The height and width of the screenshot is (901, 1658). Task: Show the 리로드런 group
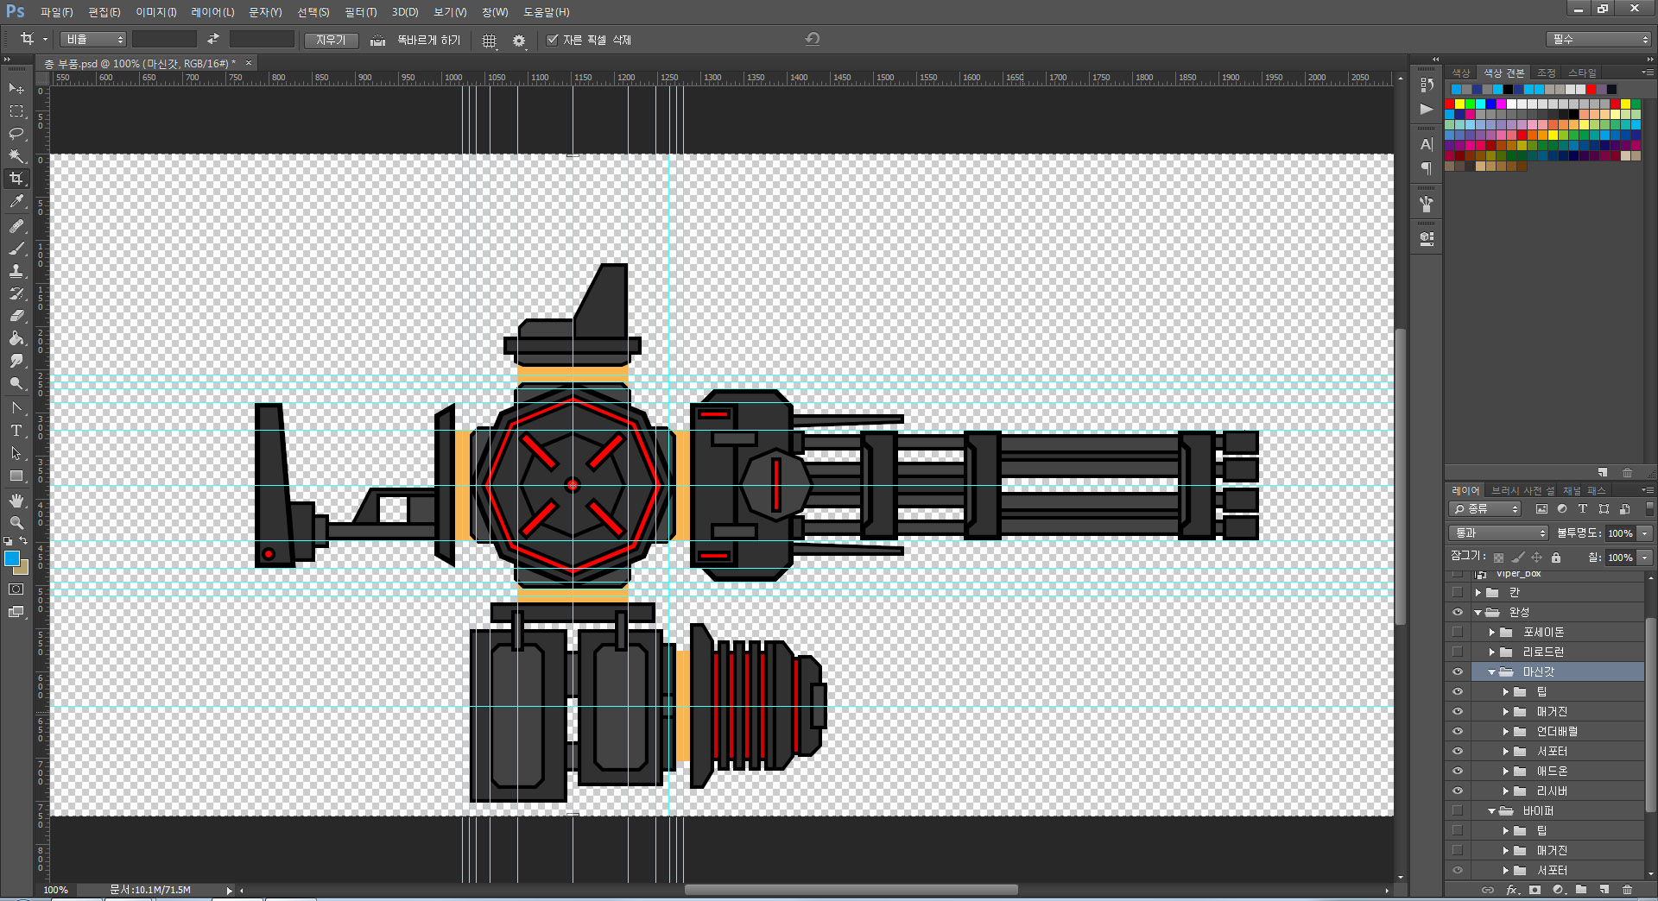pos(1458,652)
